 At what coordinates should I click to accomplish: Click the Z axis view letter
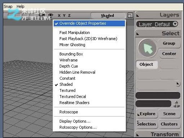[x=69, y=15]
